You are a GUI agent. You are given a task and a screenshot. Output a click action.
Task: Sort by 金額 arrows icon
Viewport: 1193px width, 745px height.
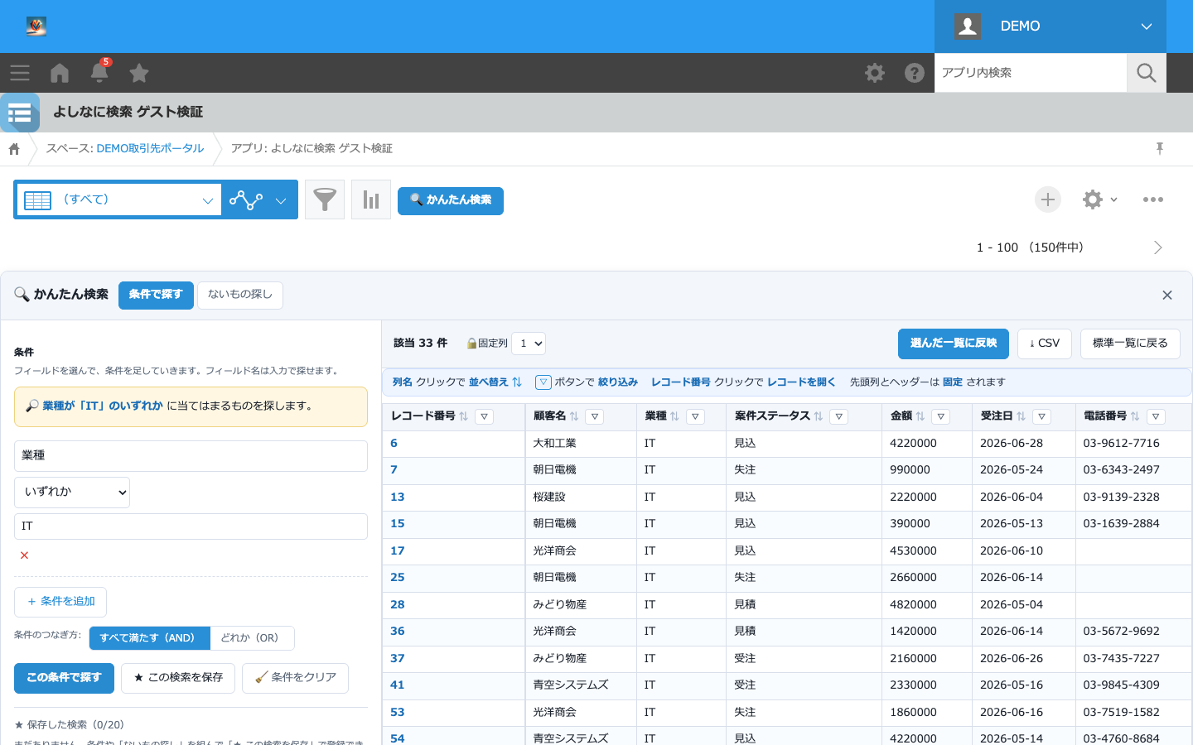click(x=920, y=416)
